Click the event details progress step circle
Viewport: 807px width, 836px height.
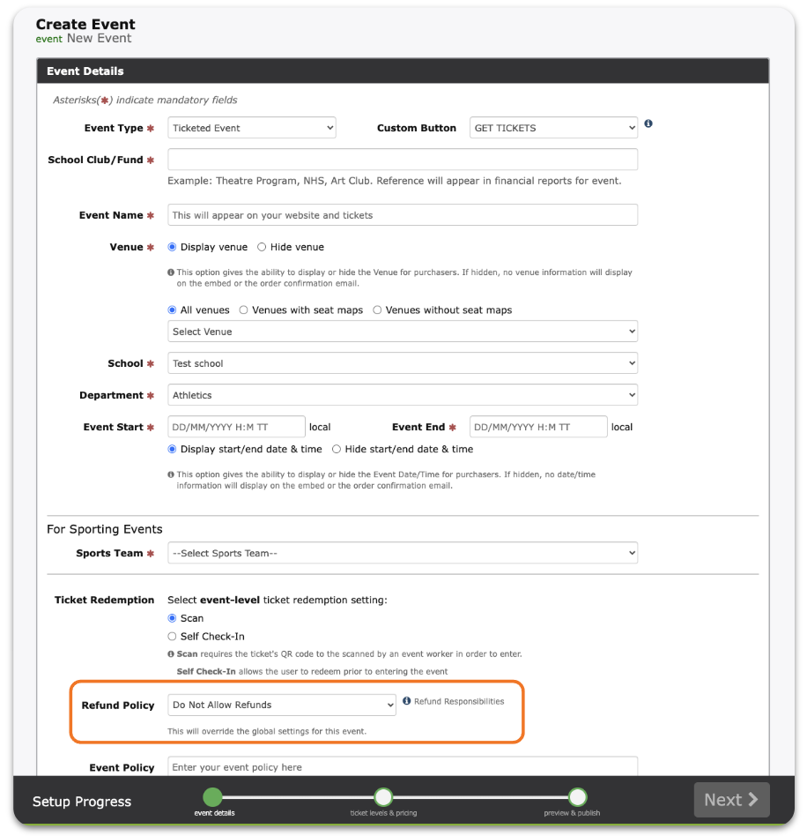click(213, 797)
